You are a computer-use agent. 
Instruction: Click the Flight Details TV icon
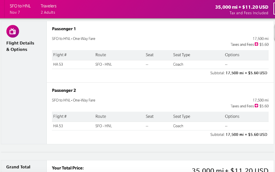click(x=13, y=31)
